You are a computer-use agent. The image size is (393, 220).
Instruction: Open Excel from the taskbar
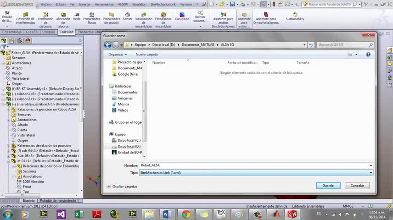point(79,214)
